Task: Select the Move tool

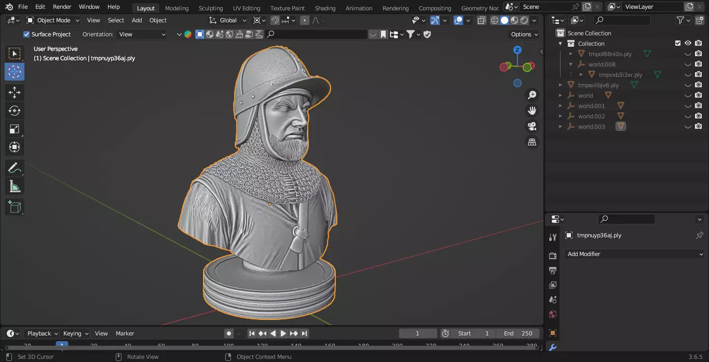Action: (15, 93)
